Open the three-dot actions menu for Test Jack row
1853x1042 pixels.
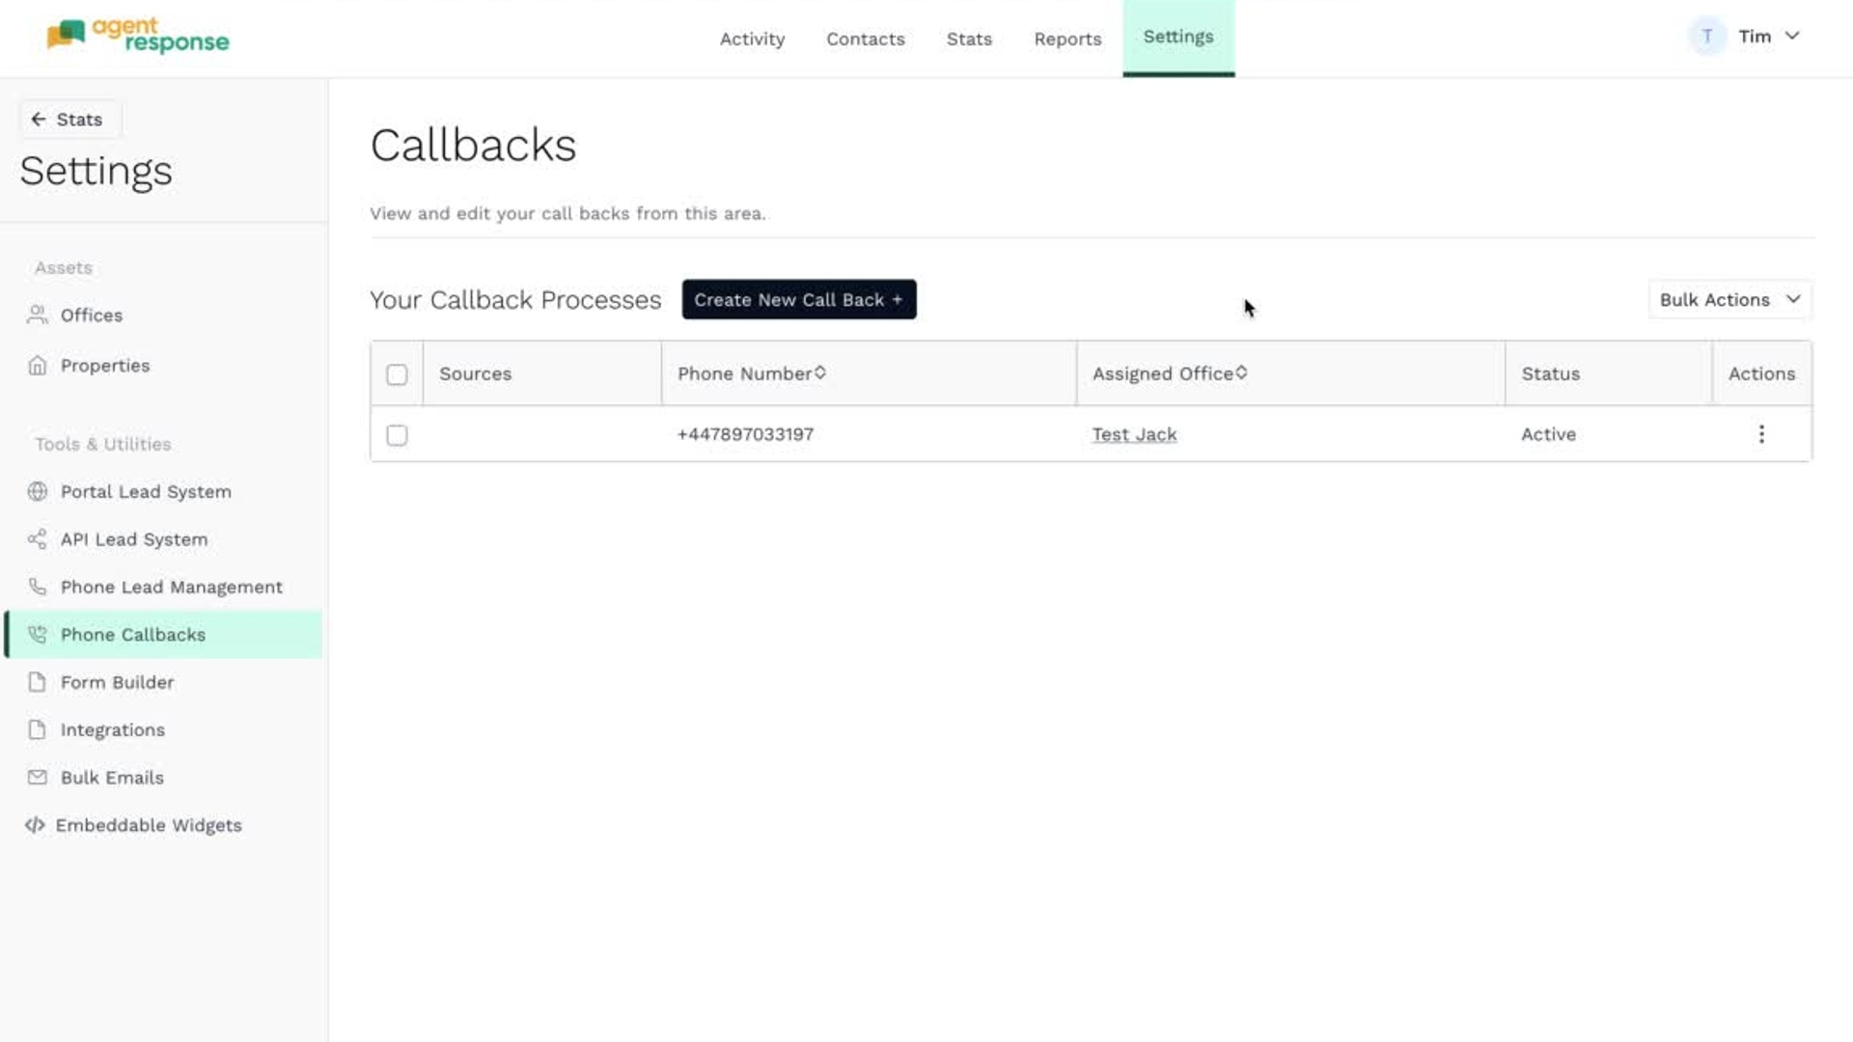point(1761,434)
